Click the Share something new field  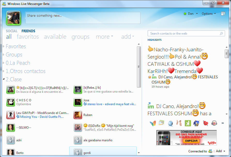click(x=83, y=18)
